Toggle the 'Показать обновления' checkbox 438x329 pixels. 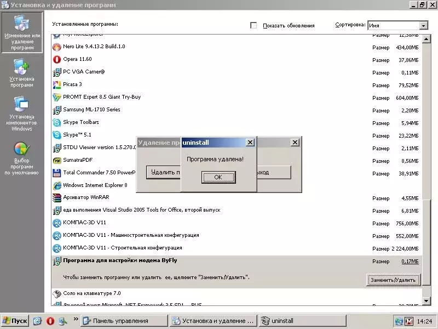[253, 25]
